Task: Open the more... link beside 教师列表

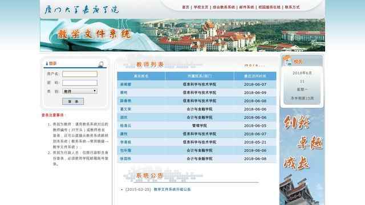Action: 254,65
